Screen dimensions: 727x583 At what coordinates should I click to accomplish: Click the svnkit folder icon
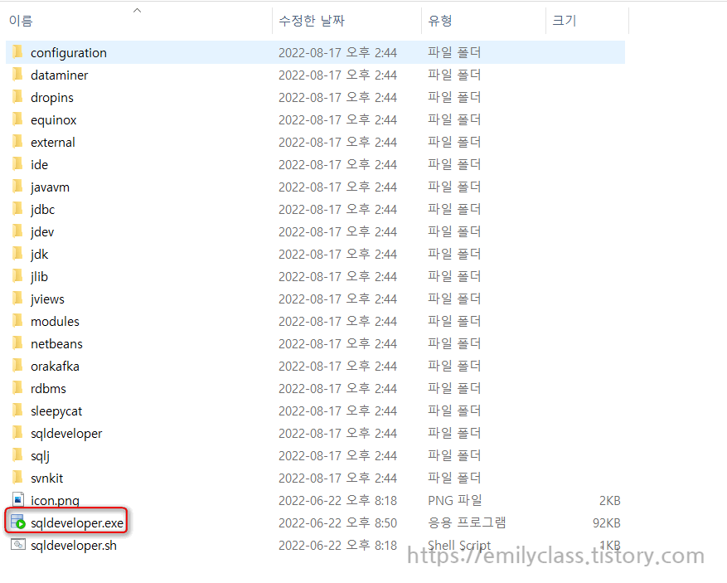17,477
